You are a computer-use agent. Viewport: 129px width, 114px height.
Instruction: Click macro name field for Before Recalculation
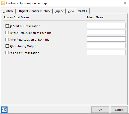point(106,32)
